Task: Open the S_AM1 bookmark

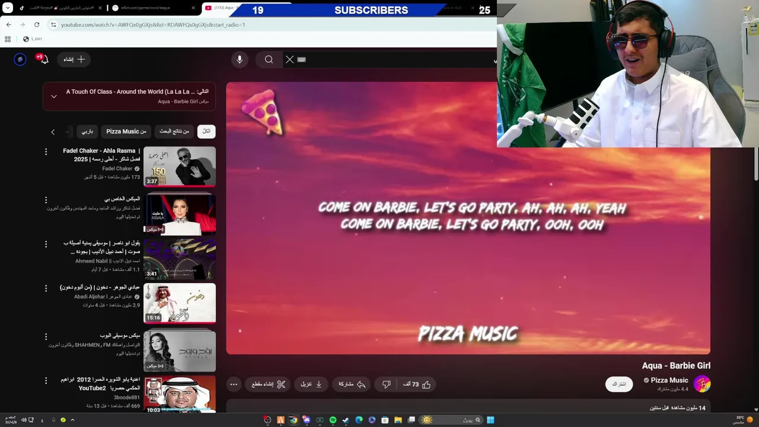Action: [33, 39]
